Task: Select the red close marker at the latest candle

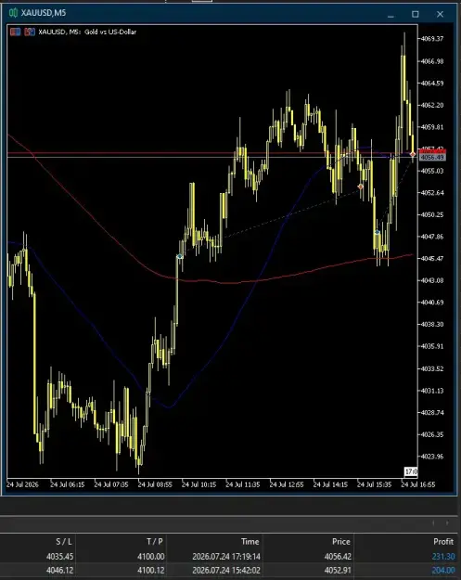Action: [x=413, y=154]
